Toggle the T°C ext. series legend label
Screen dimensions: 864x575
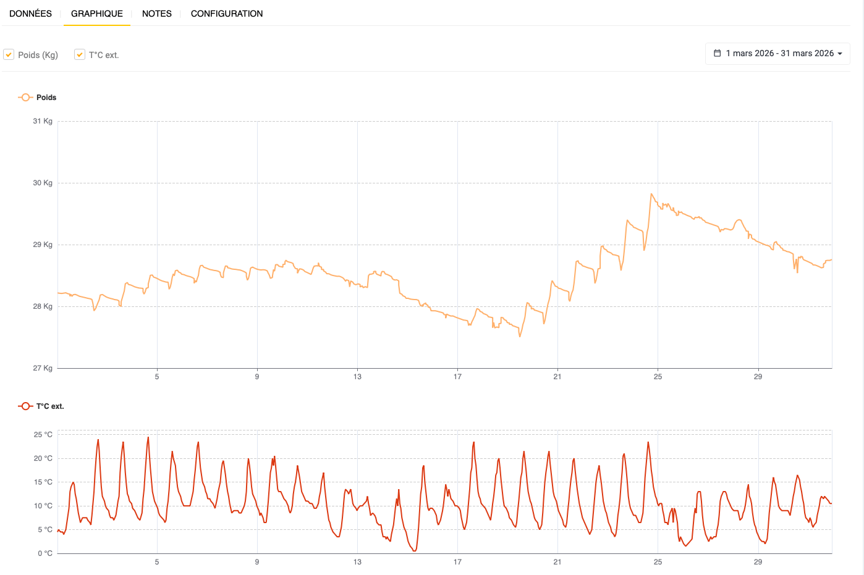click(x=50, y=406)
